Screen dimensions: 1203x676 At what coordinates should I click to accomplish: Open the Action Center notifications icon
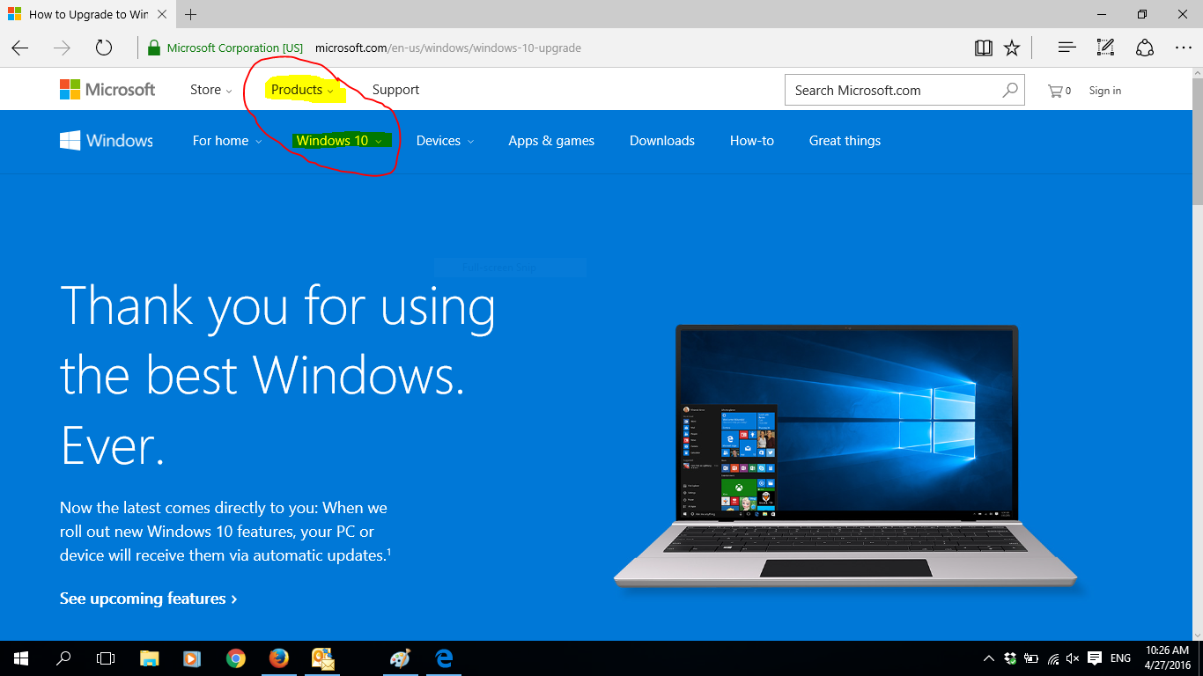1095,658
